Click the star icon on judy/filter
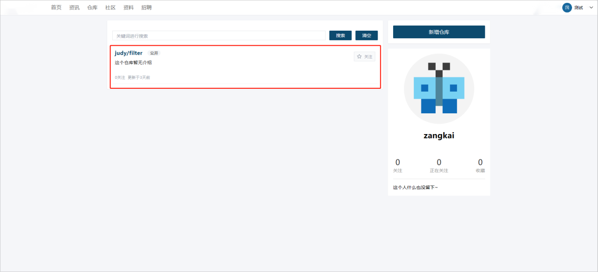The height and width of the screenshot is (272, 598). pyautogui.click(x=359, y=57)
